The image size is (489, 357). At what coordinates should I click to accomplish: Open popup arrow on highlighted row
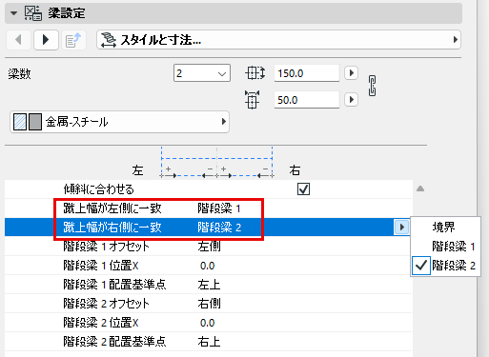401,228
